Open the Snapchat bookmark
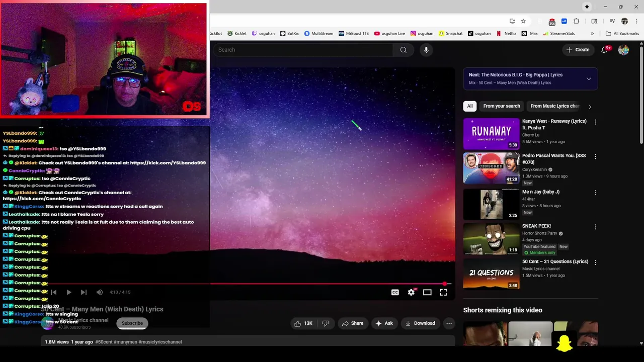644x362 pixels. pyautogui.click(x=450, y=33)
